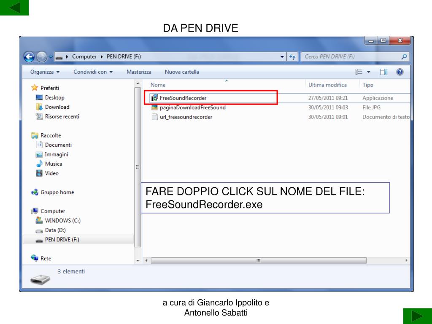This screenshot has height=324, width=432.
Task: Select Rete in navigation pane
Action: (x=46, y=259)
